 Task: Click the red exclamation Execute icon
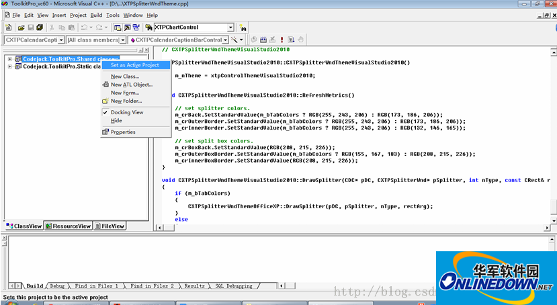pos(282,40)
